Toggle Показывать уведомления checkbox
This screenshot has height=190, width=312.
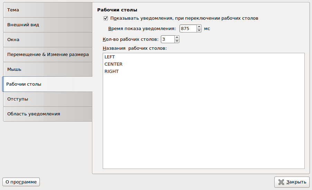pos(106,18)
